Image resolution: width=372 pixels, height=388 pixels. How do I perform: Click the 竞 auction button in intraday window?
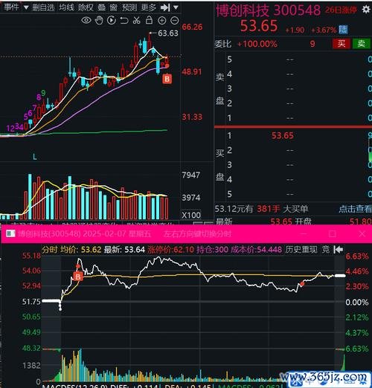pos(326,249)
